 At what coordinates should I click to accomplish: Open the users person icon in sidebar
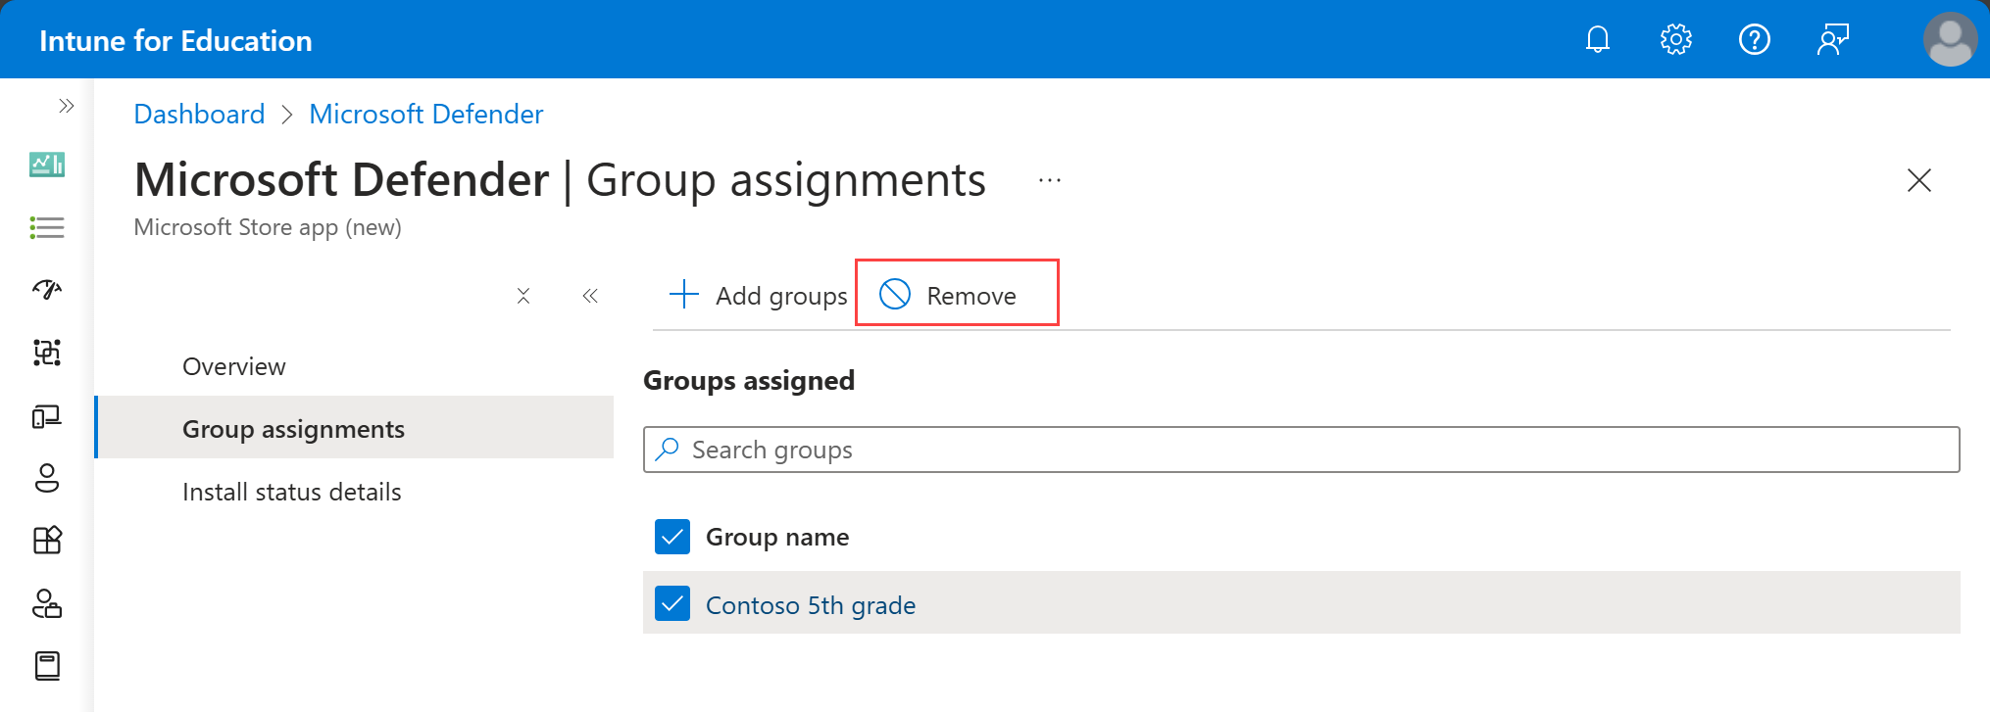[x=47, y=478]
